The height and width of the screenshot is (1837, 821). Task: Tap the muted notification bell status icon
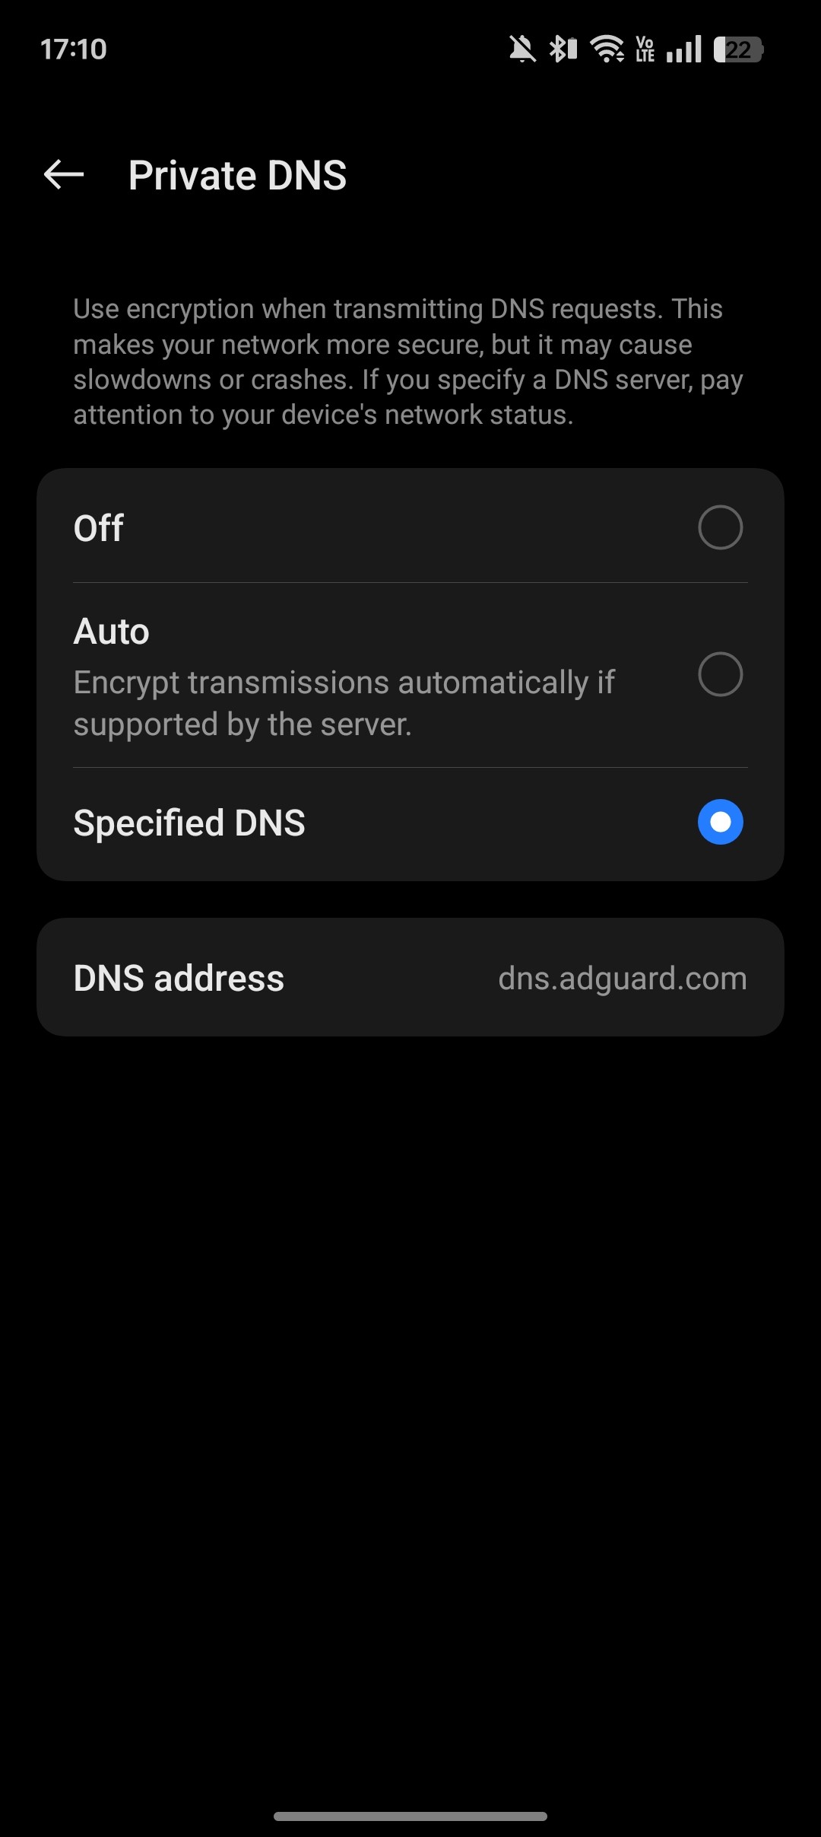(x=522, y=49)
